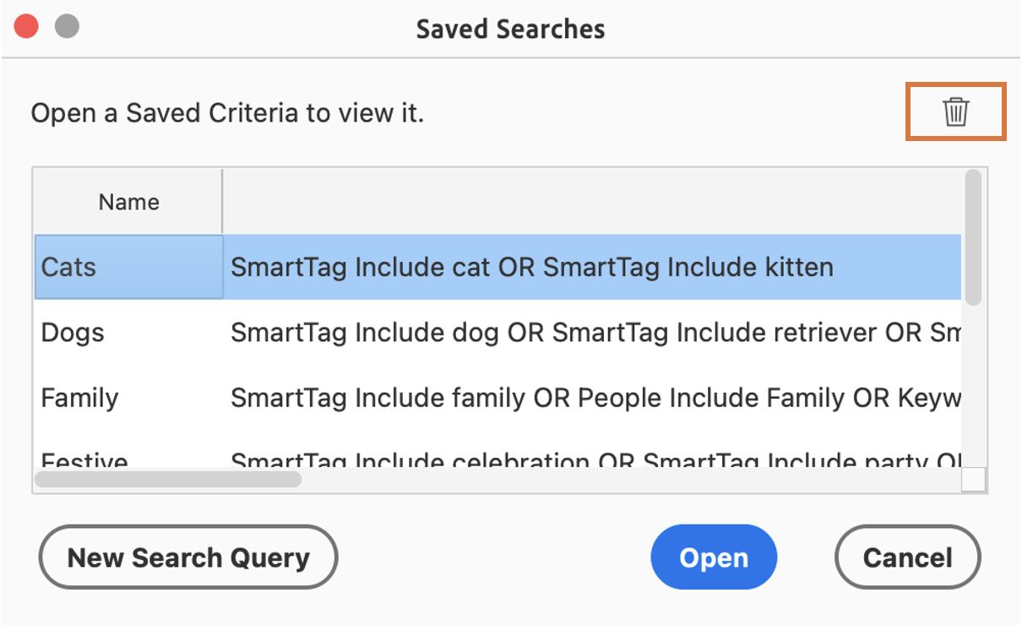
Task: Click the vertical scrollbar track below thumb
Action: tap(973, 389)
